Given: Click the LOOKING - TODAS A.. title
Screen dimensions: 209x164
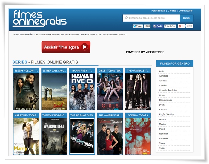Looking at the screenshot, I should click(x=138, y=115).
